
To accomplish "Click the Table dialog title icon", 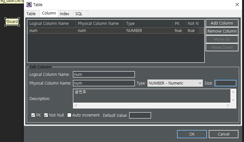I will pyautogui.click(x=29, y=5).
